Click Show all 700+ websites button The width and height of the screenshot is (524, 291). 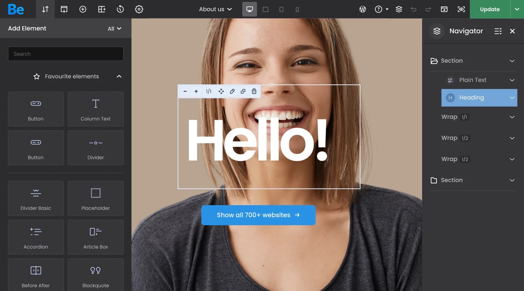click(258, 215)
